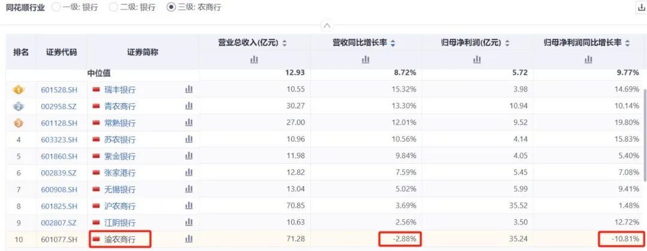Open chart icon for 苏农银行 row

click(189, 139)
